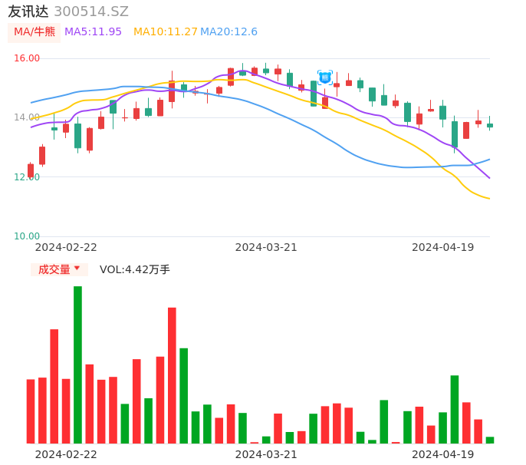This screenshot has height=465, width=526.
Task: Click the last small green volume bar
Action: point(490,440)
